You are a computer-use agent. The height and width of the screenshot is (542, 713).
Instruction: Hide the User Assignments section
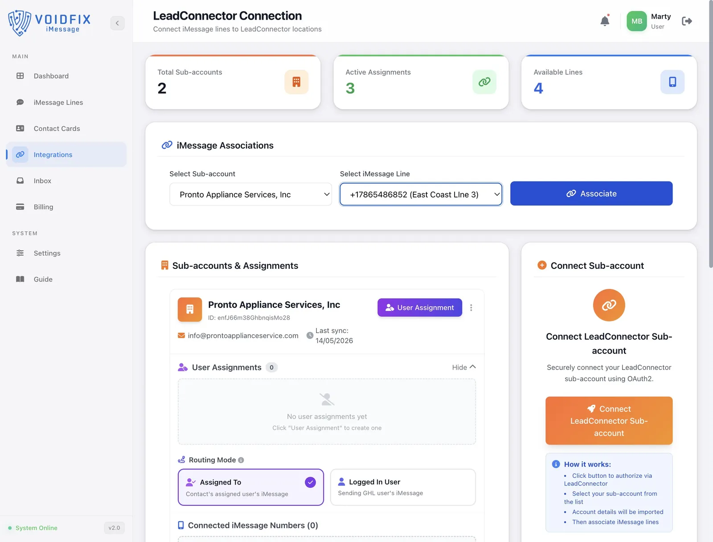(464, 367)
